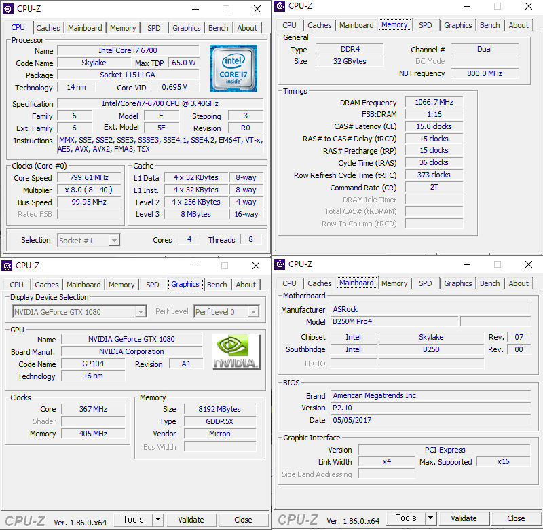Click the Intel Core i7 logo badge
The width and height of the screenshot is (543, 530).
pyautogui.click(x=233, y=69)
